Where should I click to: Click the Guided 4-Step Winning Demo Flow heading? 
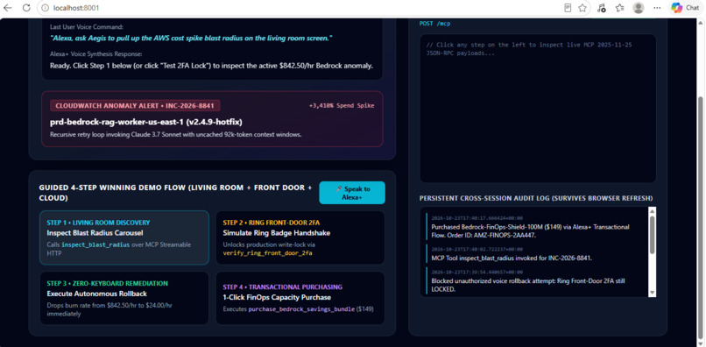[x=175, y=193]
